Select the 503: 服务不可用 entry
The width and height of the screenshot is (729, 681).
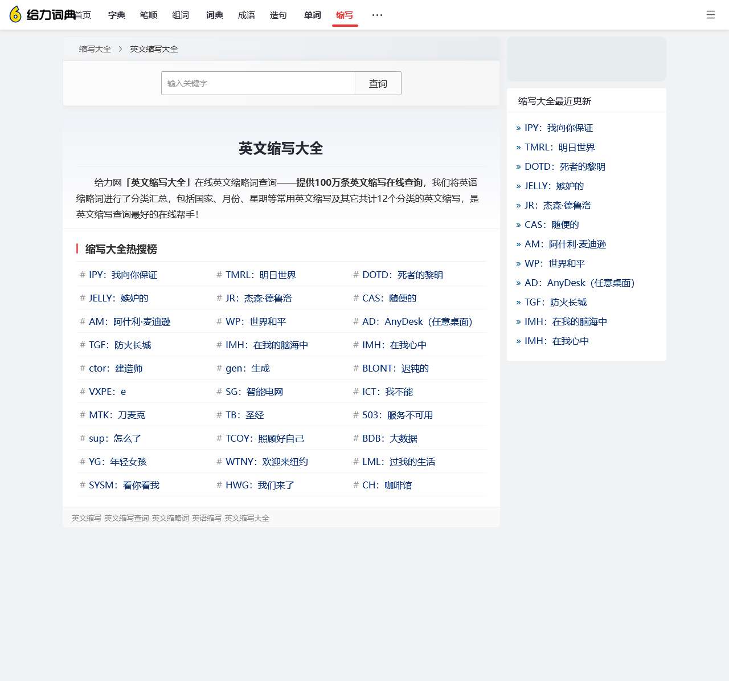pyautogui.click(x=398, y=415)
